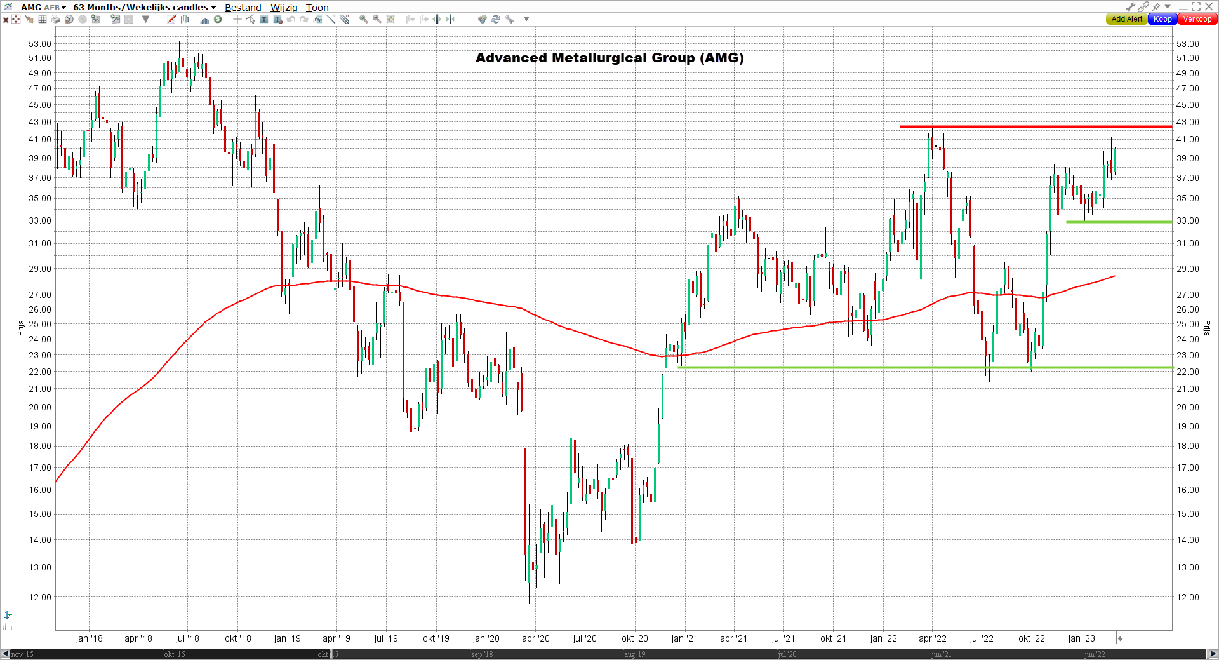Toggle the data grid table view

43,19
